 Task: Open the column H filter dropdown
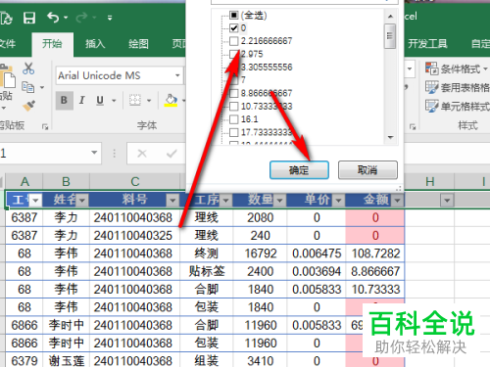click(x=447, y=201)
